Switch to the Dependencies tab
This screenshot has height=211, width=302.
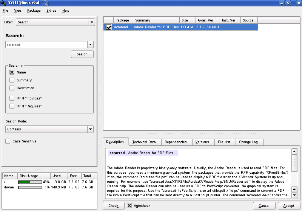177,142
